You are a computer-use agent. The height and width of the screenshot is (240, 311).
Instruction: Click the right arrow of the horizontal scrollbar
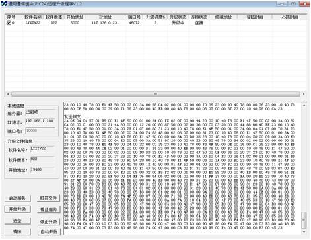[x=304, y=94]
